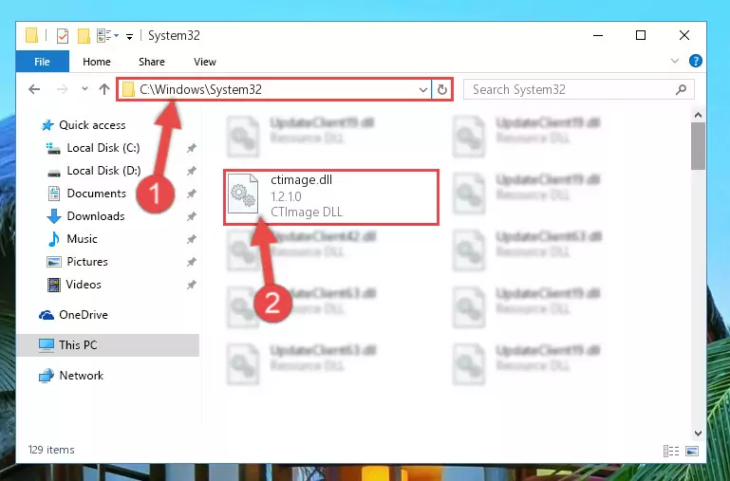
Task: Unpin Local Disk (C:) via pin icon
Action: (x=192, y=148)
